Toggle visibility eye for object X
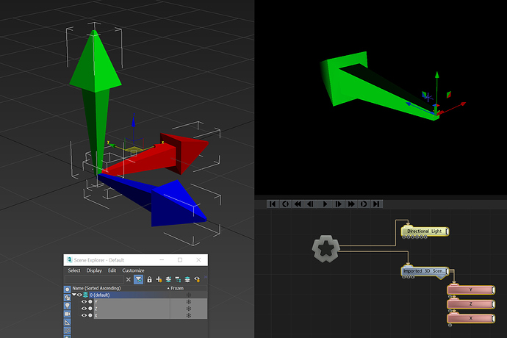507x338 pixels. point(84,315)
